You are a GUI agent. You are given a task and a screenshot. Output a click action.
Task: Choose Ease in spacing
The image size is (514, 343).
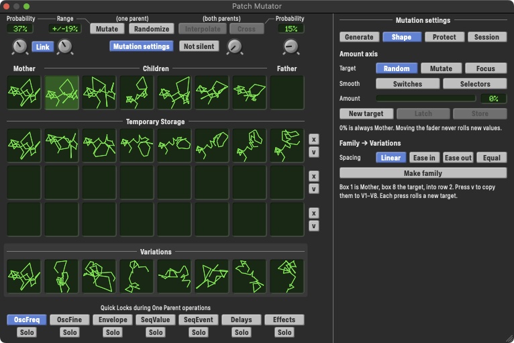[x=424, y=157]
